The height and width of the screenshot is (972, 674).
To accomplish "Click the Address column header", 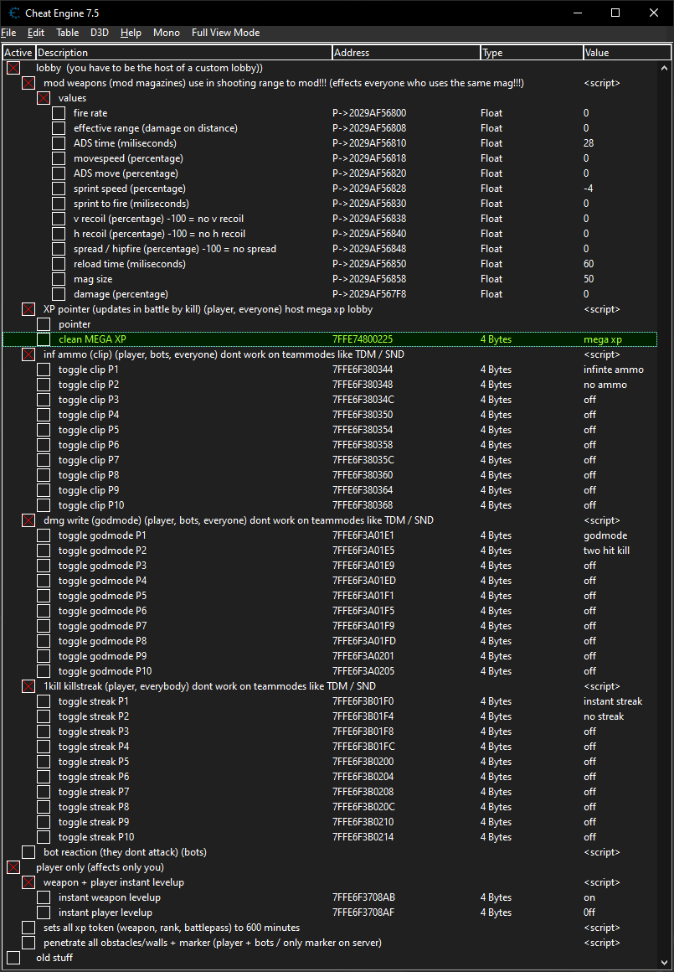I will (x=405, y=53).
